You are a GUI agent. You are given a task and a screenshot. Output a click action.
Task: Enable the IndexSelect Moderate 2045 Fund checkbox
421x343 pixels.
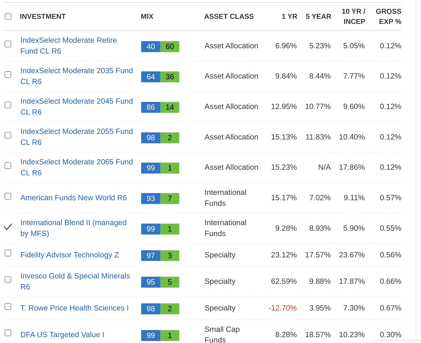[8, 105]
